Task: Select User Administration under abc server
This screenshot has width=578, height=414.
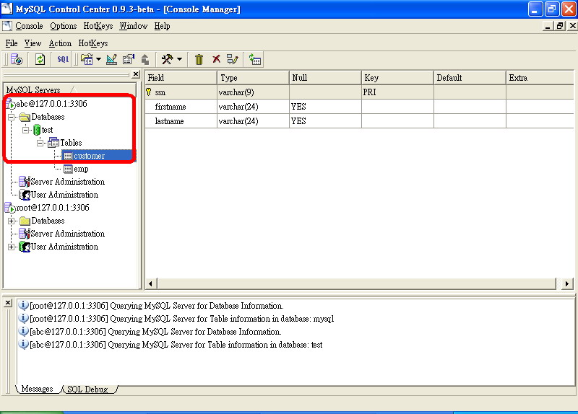Action: tap(64, 195)
